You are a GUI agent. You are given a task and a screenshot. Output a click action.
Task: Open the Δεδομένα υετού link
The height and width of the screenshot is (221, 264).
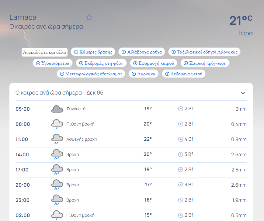(184, 74)
